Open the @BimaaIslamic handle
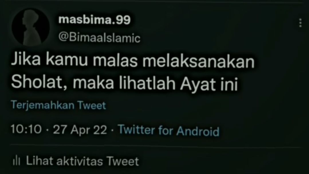The height and width of the screenshot is (174, 309). click(x=99, y=38)
